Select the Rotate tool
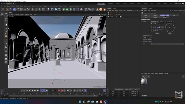Image resolution: width=185 pixels, height=104 pixels. (18, 9)
